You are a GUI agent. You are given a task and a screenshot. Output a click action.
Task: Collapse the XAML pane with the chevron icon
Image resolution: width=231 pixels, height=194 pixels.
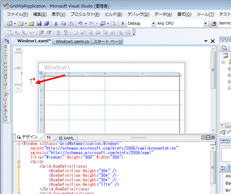click(x=213, y=137)
